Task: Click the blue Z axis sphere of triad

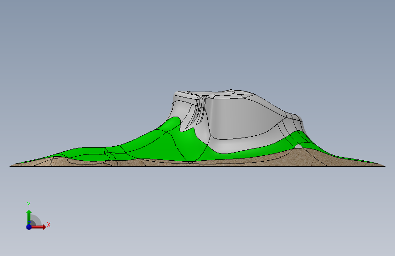Action: point(29,227)
